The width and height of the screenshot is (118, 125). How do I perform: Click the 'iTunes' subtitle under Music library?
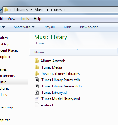tap(40, 43)
